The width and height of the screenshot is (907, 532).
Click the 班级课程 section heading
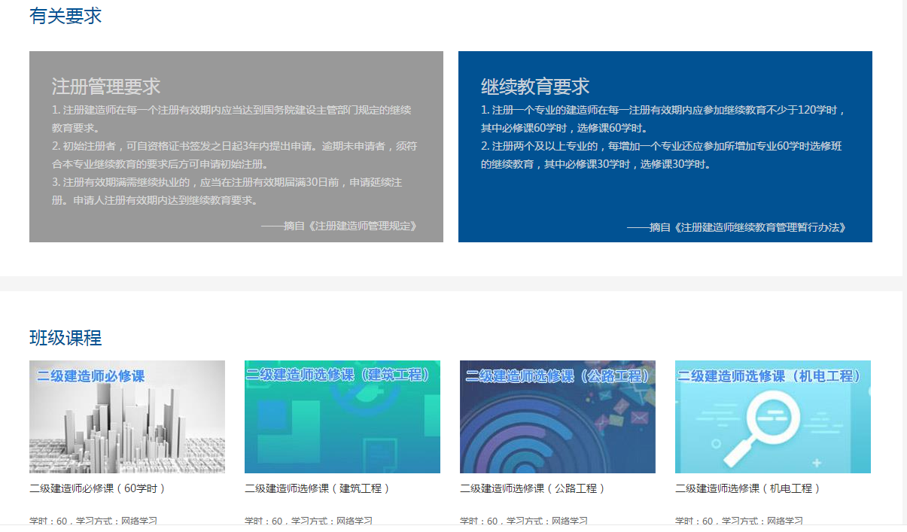point(65,338)
